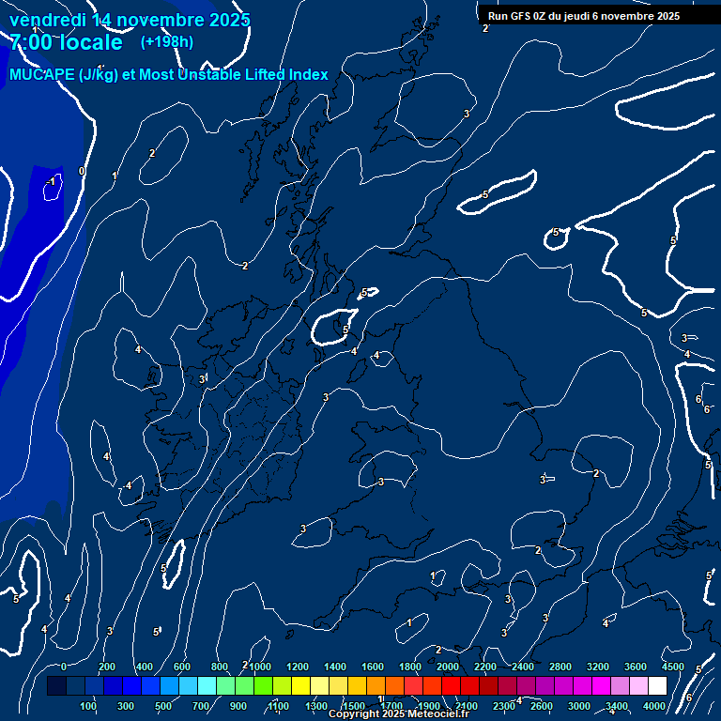Select the date title vendredi 14 novembre 2025

[x=130, y=20]
